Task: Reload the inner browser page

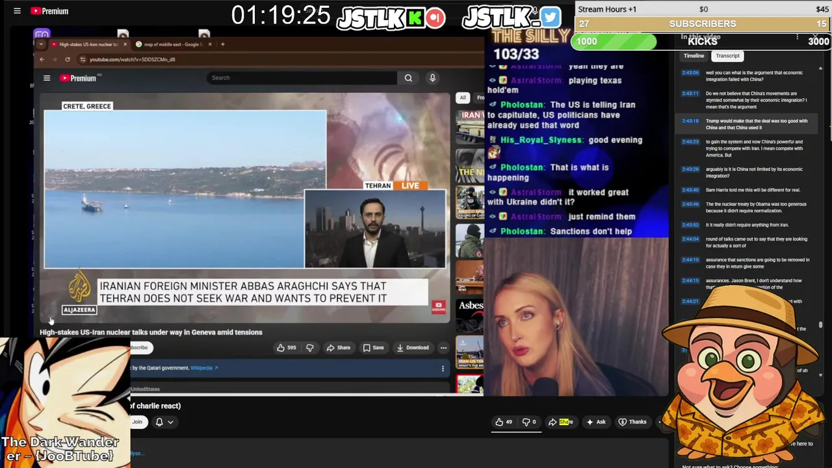Action: (67, 59)
